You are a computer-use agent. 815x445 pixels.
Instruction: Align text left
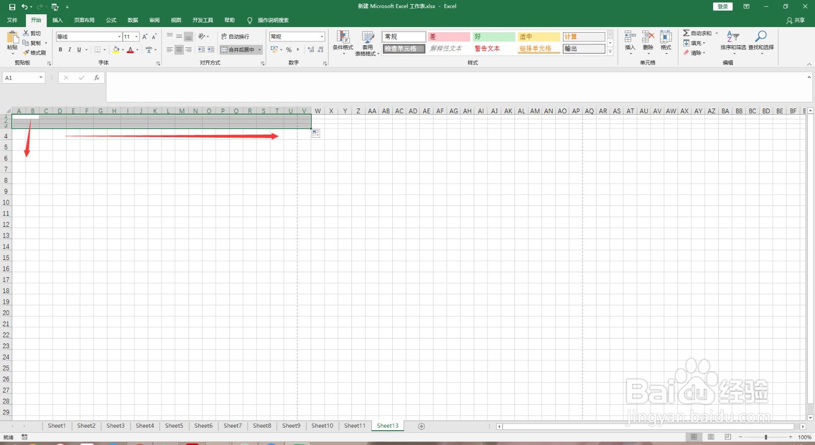[x=170, y=49]
